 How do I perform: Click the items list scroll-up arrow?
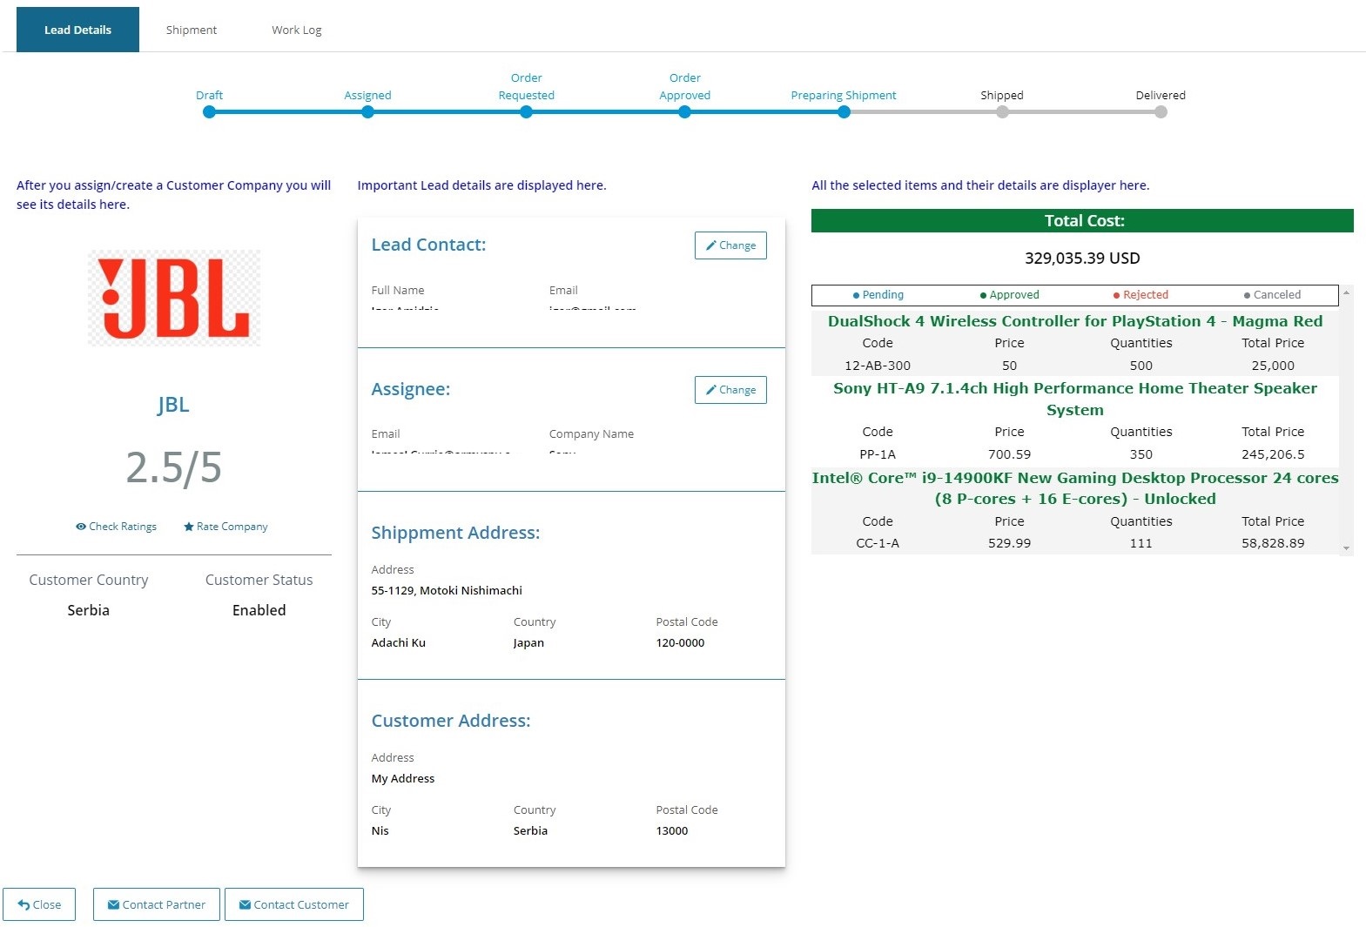[x=1346, y=292]
